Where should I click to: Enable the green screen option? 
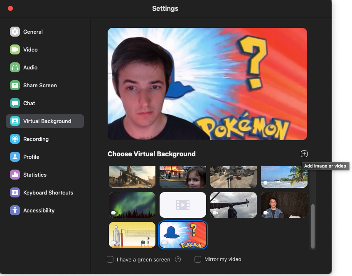(x=110, y=259)
